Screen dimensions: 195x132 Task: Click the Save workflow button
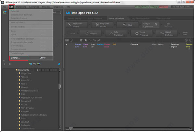pyautogui.click(x=127, y=25)
